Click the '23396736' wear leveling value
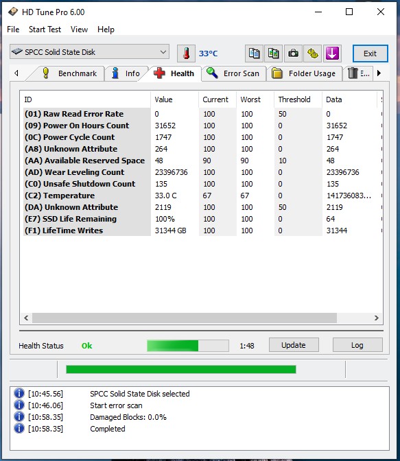This screenshot has height=461, width=400. point(171,172)
